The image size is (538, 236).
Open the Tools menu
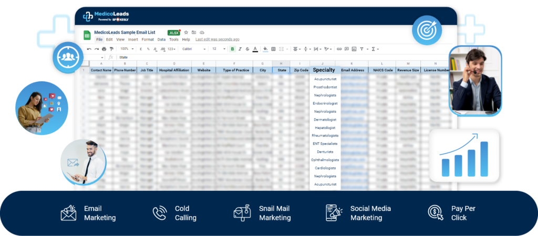coord(173,39)
